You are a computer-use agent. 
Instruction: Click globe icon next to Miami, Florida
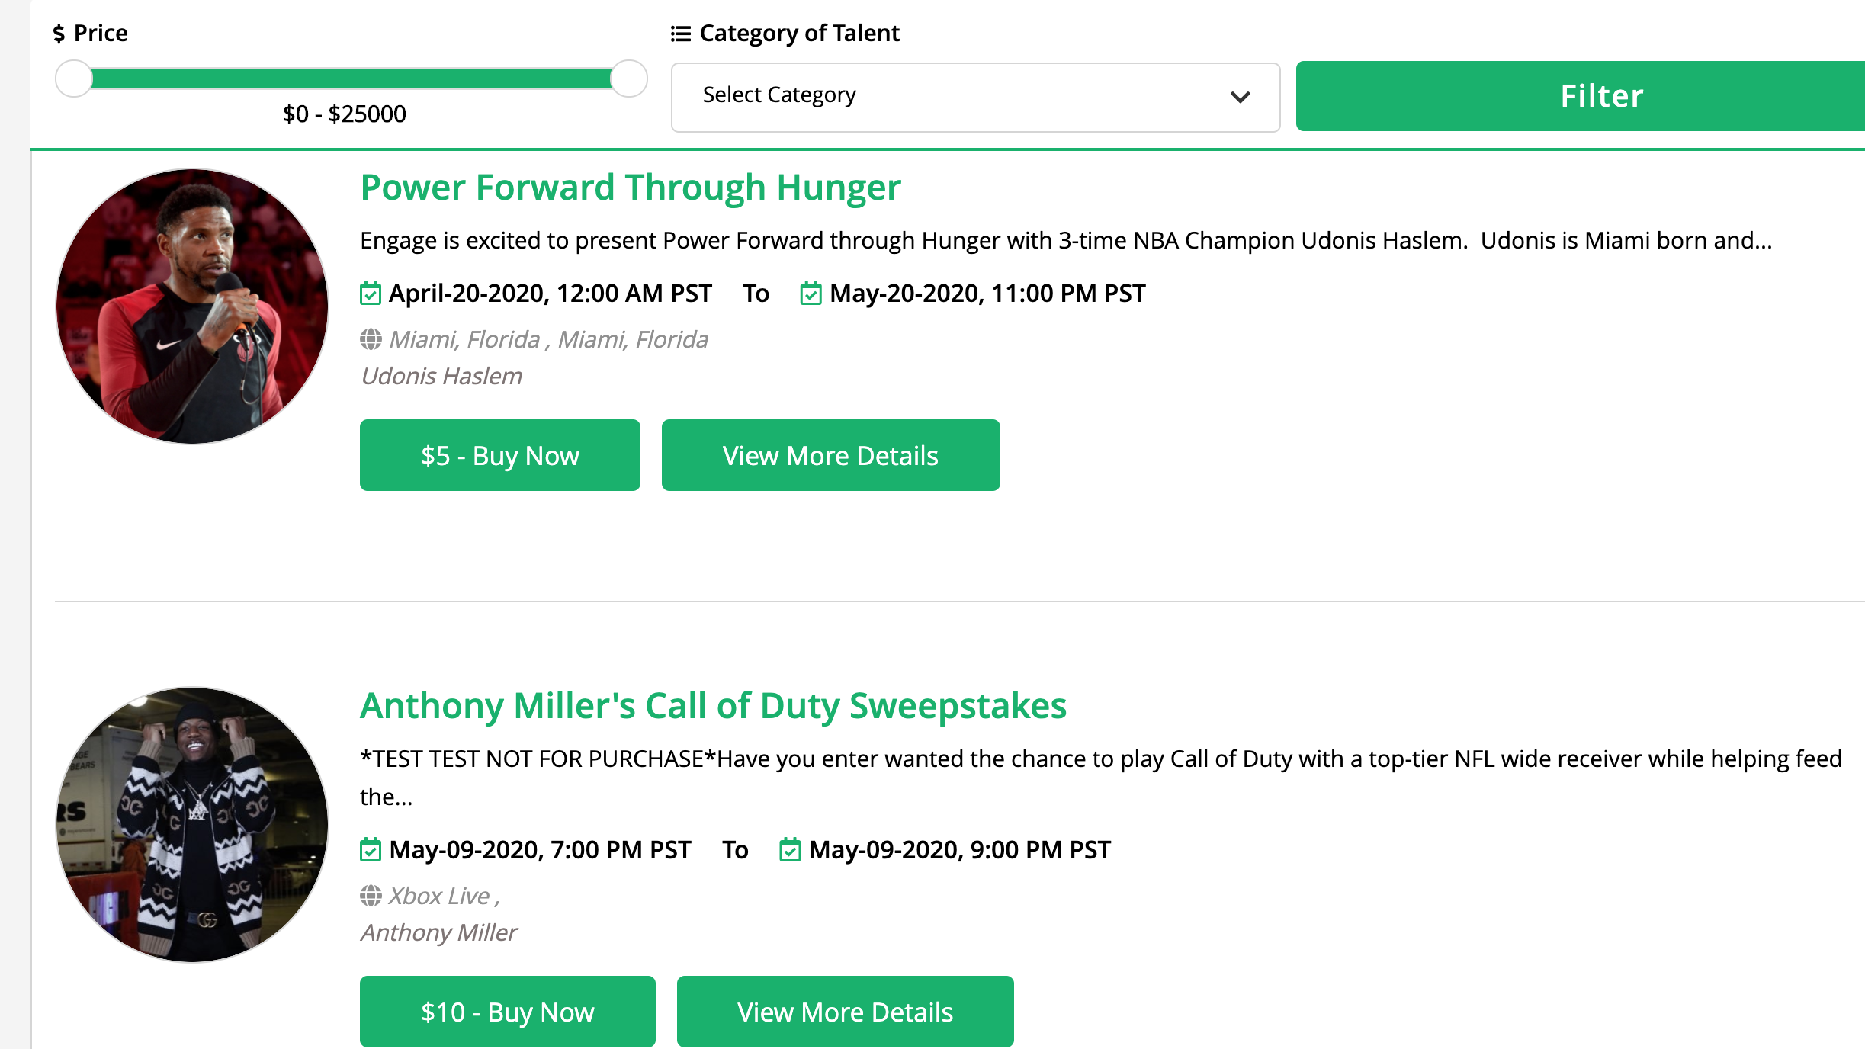(x=371, y=339)
